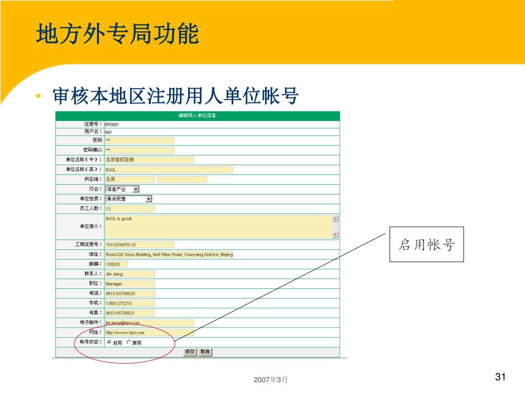Open the 单位性质 dropdown showing 集体民营
This screenshot has height=394, width=525.
point(129,199)
